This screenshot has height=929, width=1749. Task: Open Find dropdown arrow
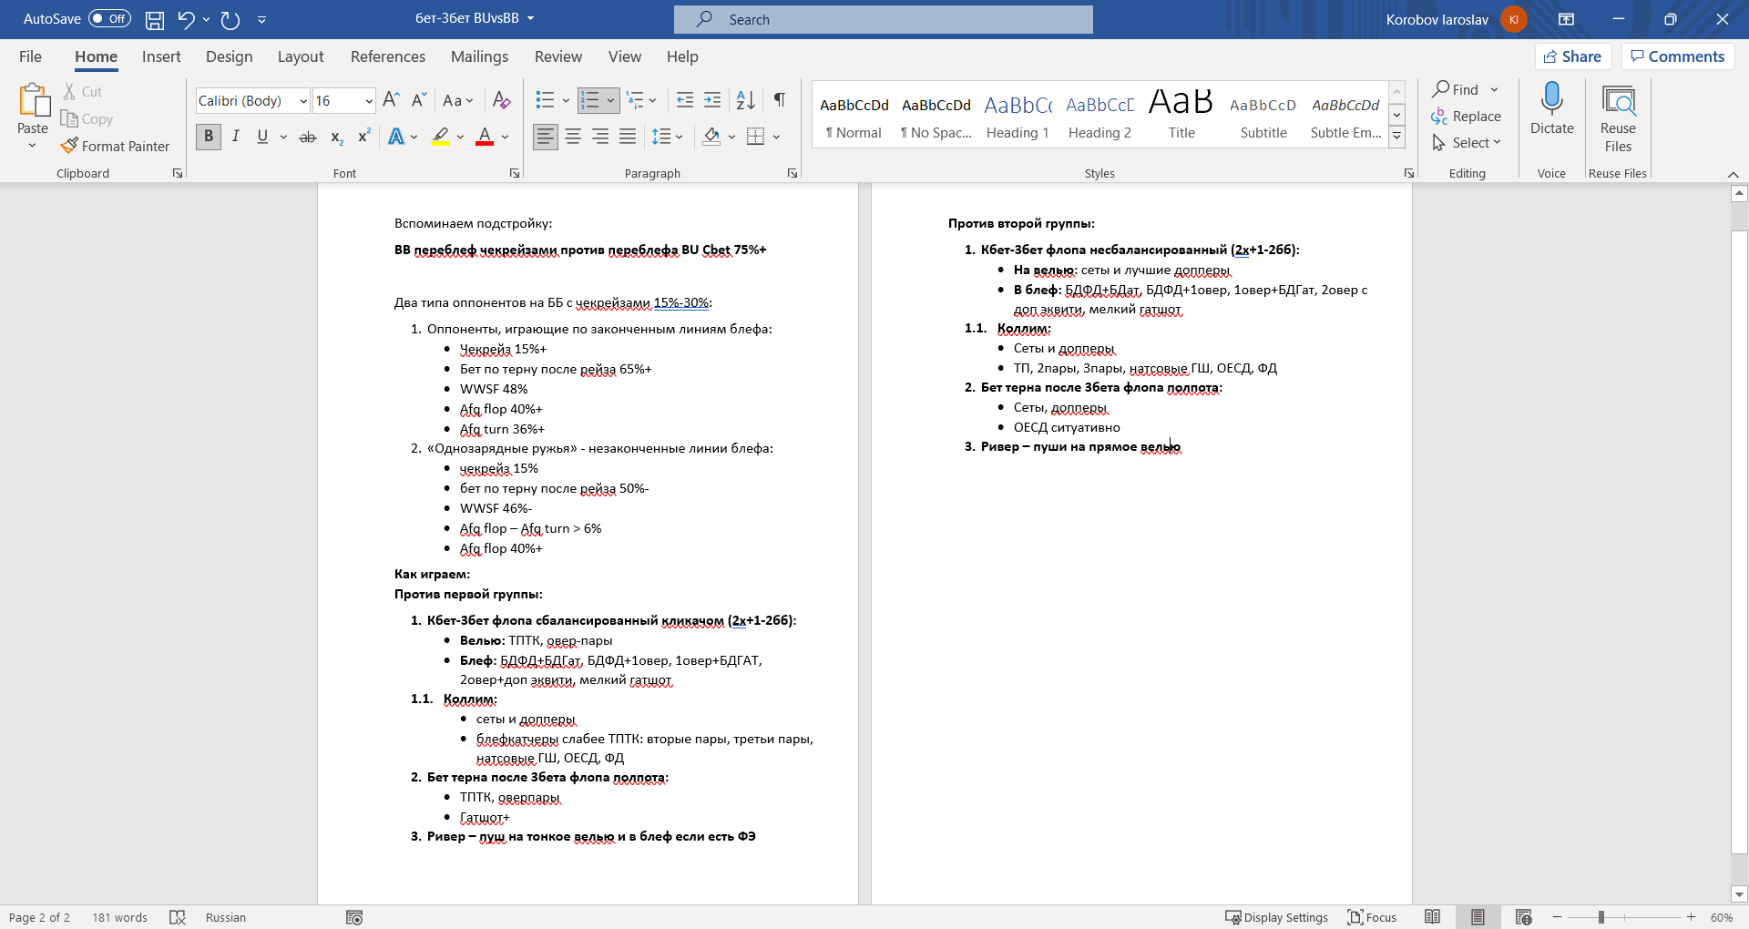(1494, 89)
